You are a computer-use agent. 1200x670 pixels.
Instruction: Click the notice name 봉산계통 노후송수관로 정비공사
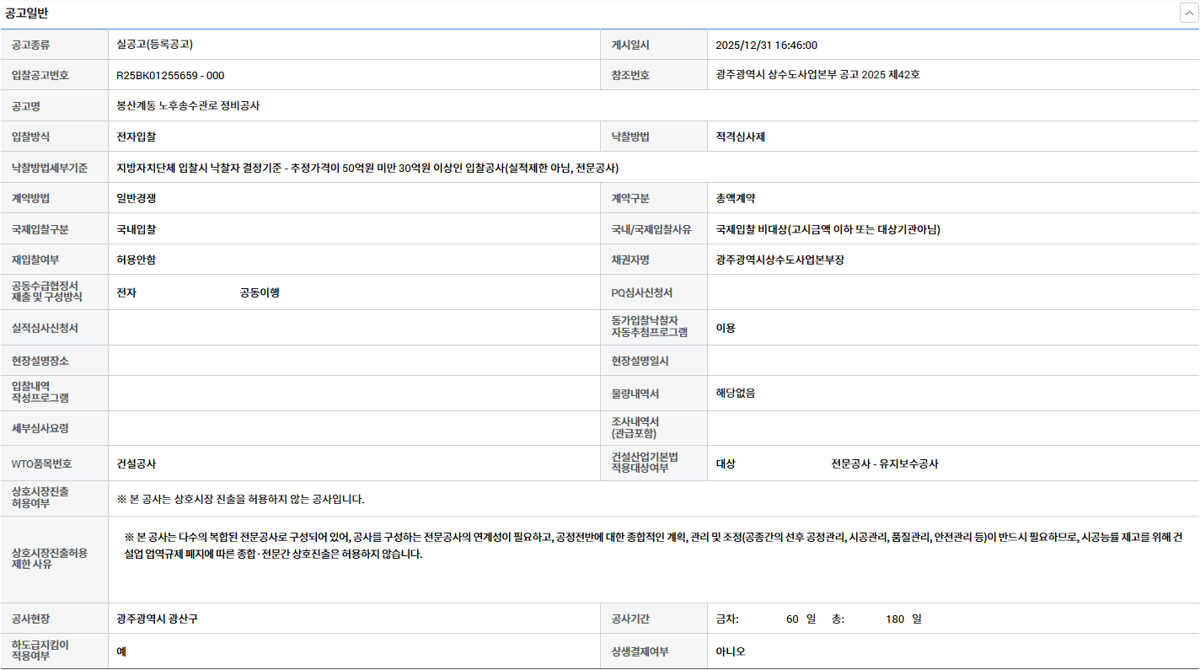click(x=188, y=106)
